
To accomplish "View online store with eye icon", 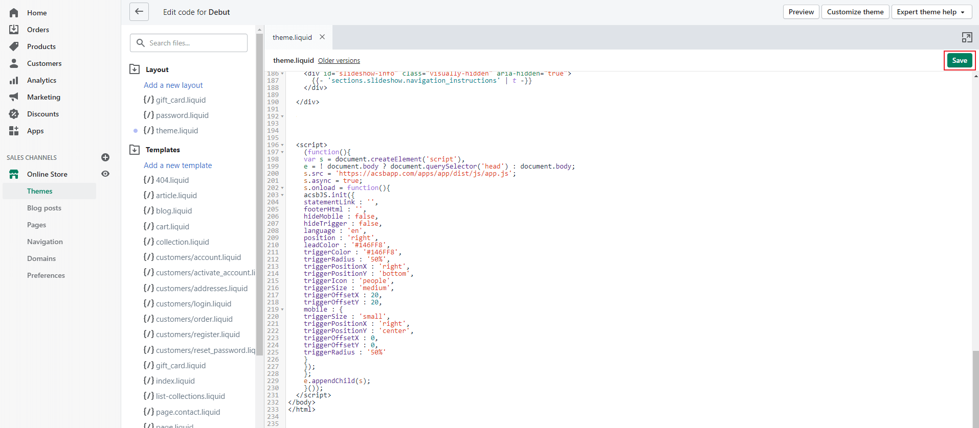I will pyautogui.click(x=105, y=174).
